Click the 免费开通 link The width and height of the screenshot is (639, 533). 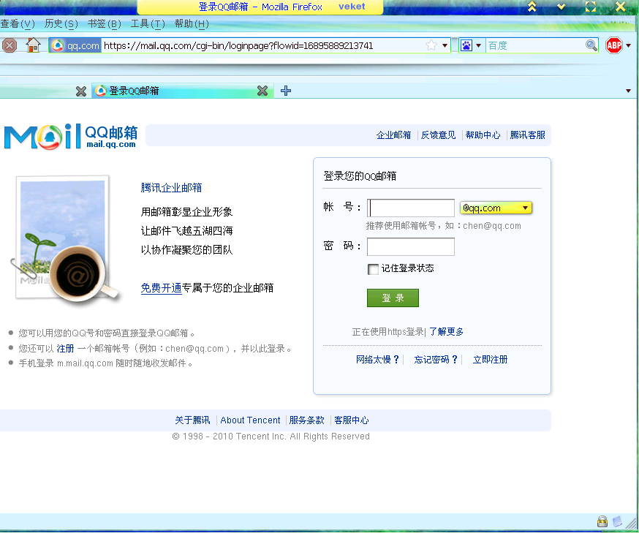[161, 288]
